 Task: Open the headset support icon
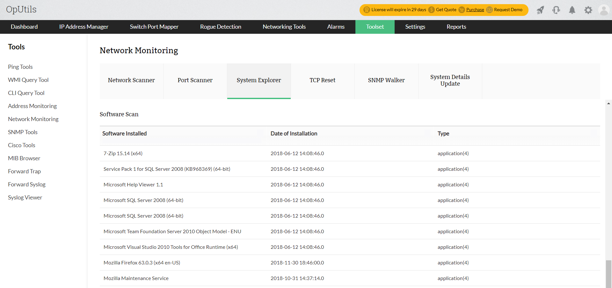point(556,10)
